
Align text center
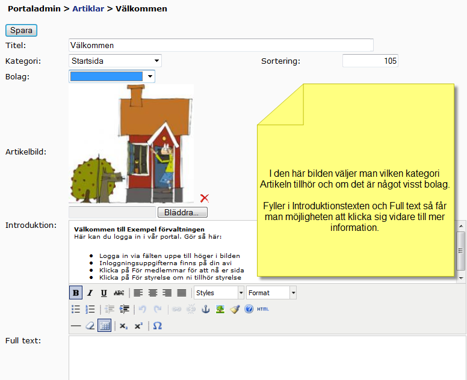[152, 293]
